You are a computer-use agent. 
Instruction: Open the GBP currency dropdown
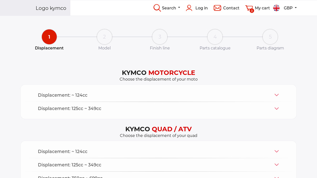click(x=290, y=8)
